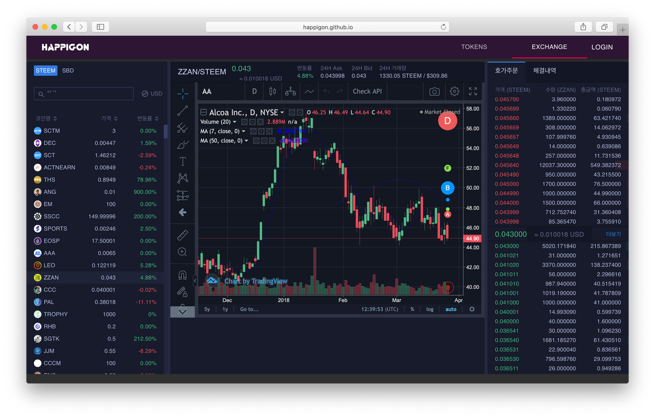Hide the MA (7, close, 0) indicator
The image size is (655, 418).
253,131
